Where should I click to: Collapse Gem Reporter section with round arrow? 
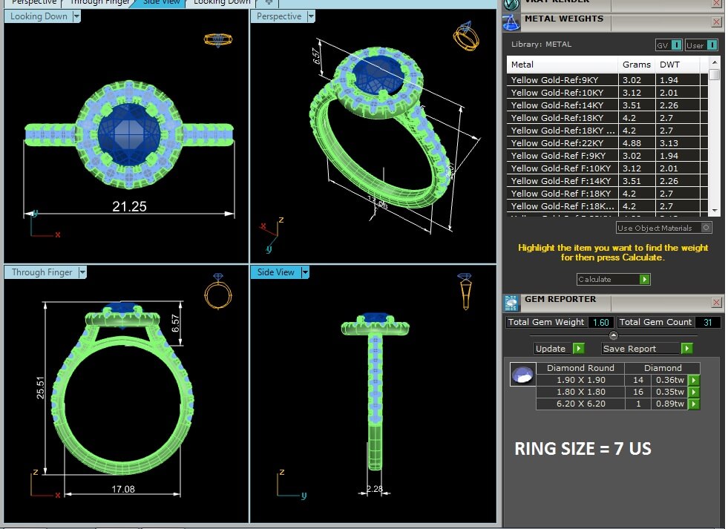(613, 335)
